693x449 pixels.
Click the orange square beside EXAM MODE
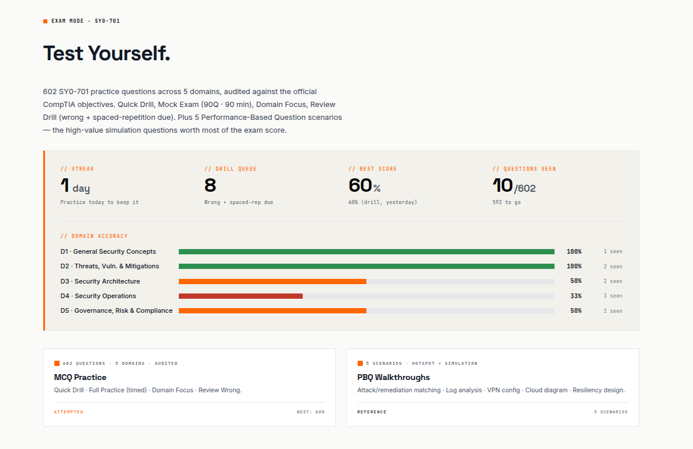[x=45, y=21]
